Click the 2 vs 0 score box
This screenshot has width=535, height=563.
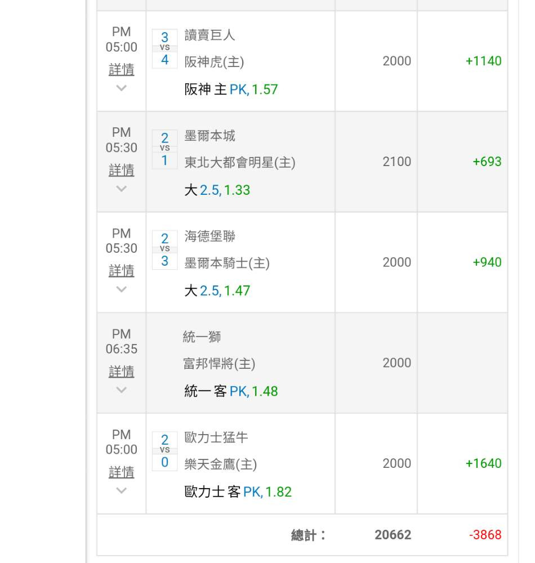click(165, 451)
